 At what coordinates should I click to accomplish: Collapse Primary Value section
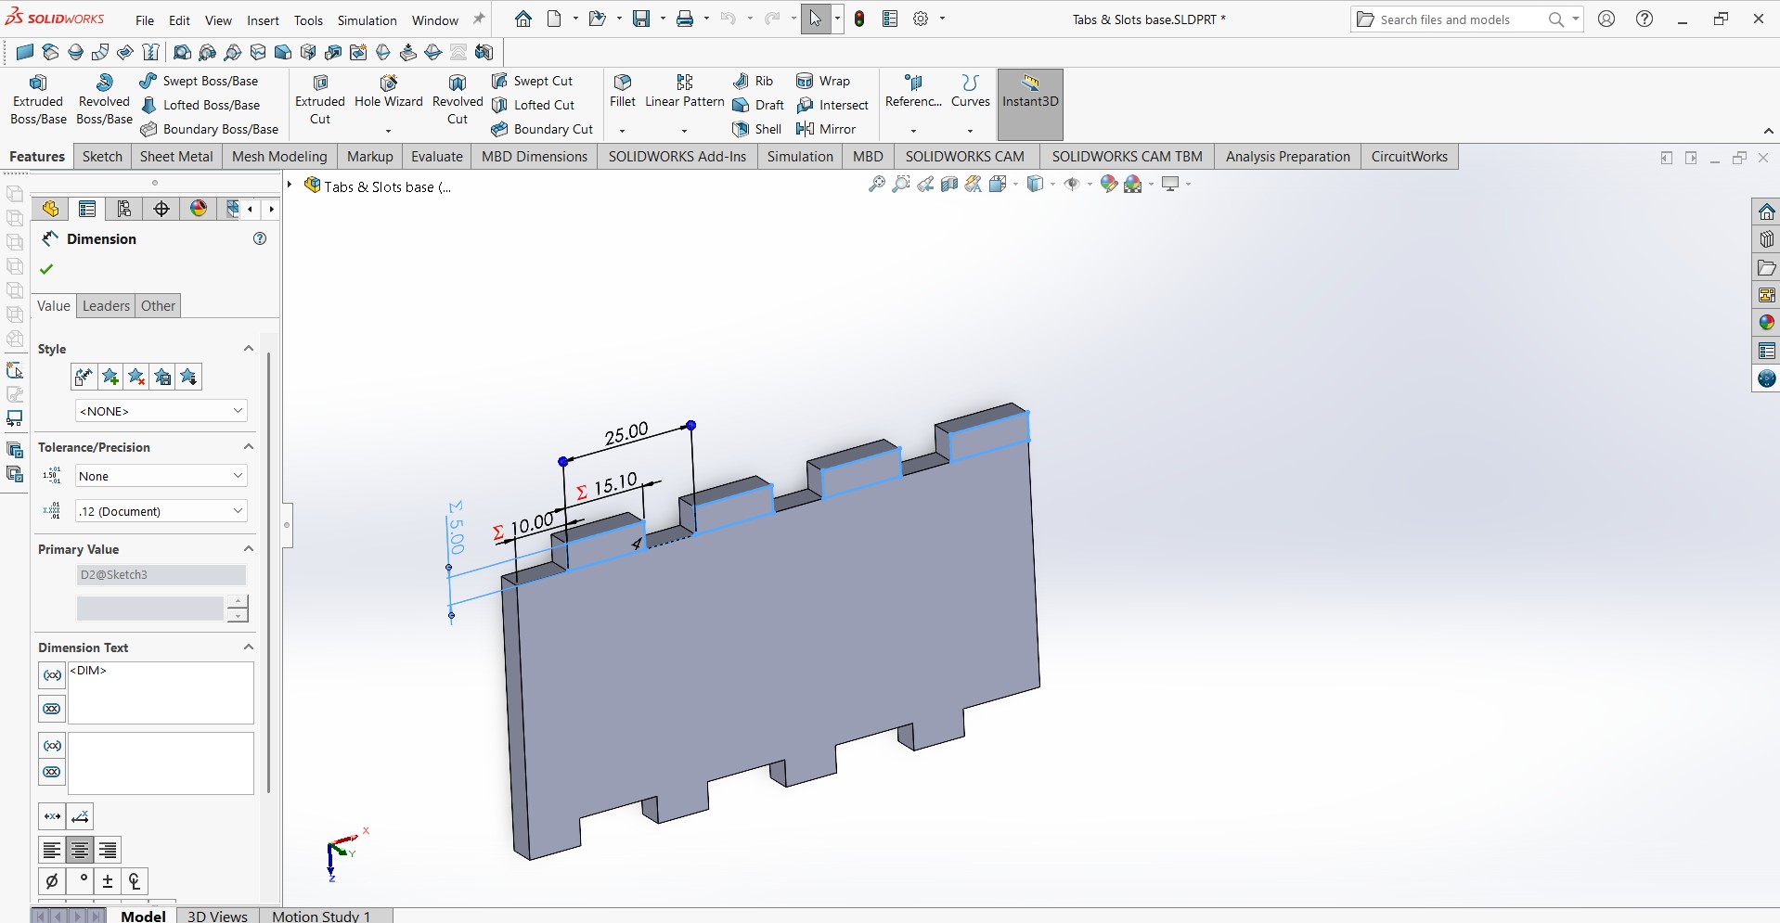pos(249,548)
